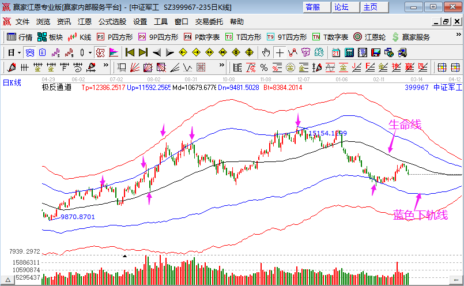The image size is (464, 286).
Task: Open the 江恩轮 Gann wheel
Action: click(x=369, y=37)
